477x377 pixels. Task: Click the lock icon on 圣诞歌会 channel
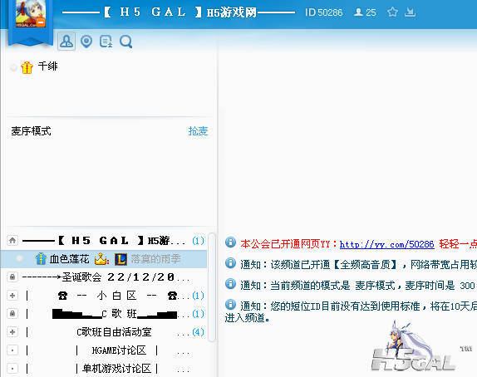(x=12, y=277)
